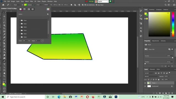Switch to the Swatches tab
Image resolution: width=176 pixels, height=99 pixels.
click(152, 10)
